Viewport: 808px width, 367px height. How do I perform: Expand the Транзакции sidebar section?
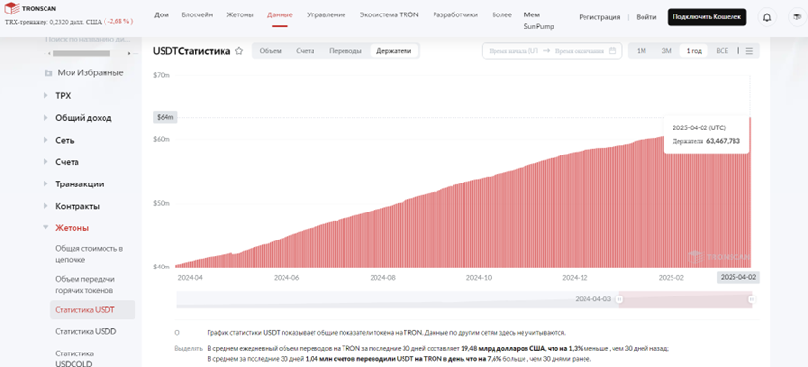tap(79, 184)
